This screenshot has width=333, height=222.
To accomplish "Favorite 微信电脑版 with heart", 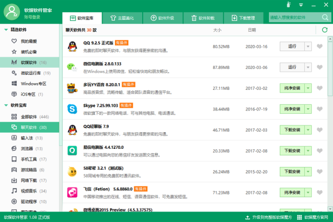I will [x=320, y=67].
